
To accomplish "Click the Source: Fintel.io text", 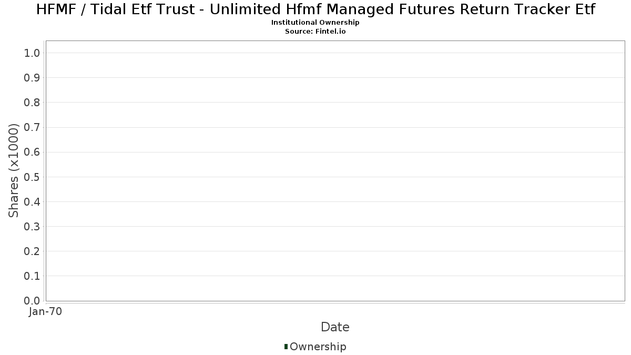I will [315, 32].
